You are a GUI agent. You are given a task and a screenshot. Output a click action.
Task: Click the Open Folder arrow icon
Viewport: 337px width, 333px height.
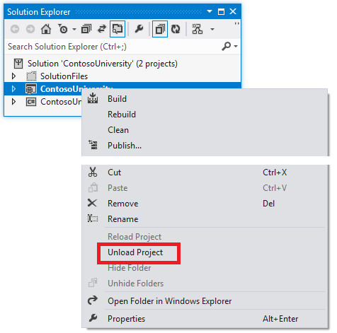click(x=93, y=300)
